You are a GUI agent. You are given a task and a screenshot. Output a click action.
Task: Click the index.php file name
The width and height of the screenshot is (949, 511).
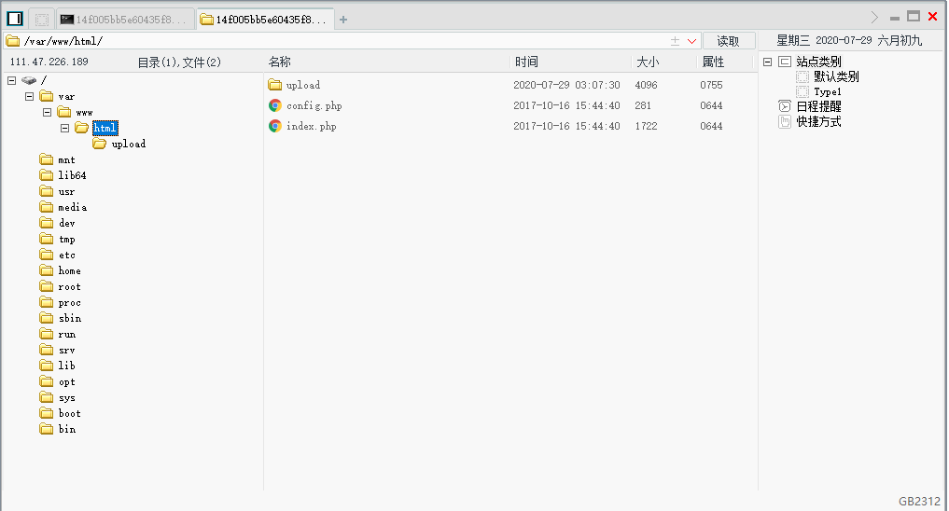coord(311,126)
